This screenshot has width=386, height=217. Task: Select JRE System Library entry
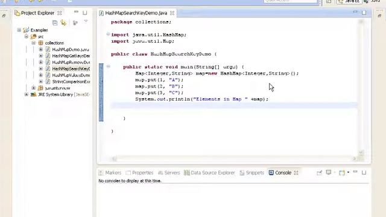pyautogui.click(x=63, y=95)
